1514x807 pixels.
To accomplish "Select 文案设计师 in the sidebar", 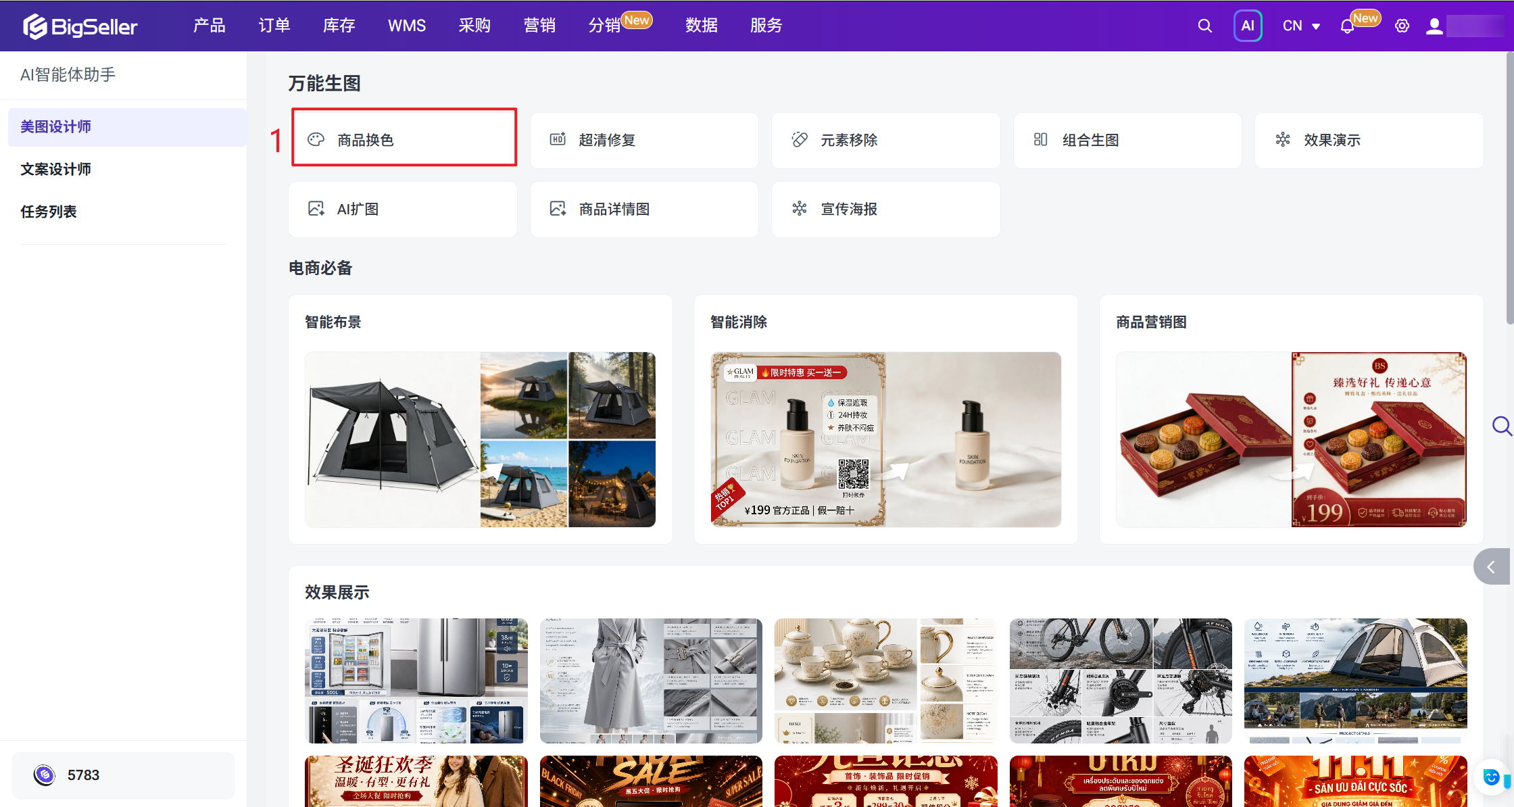I will click(x=55, y=169).
